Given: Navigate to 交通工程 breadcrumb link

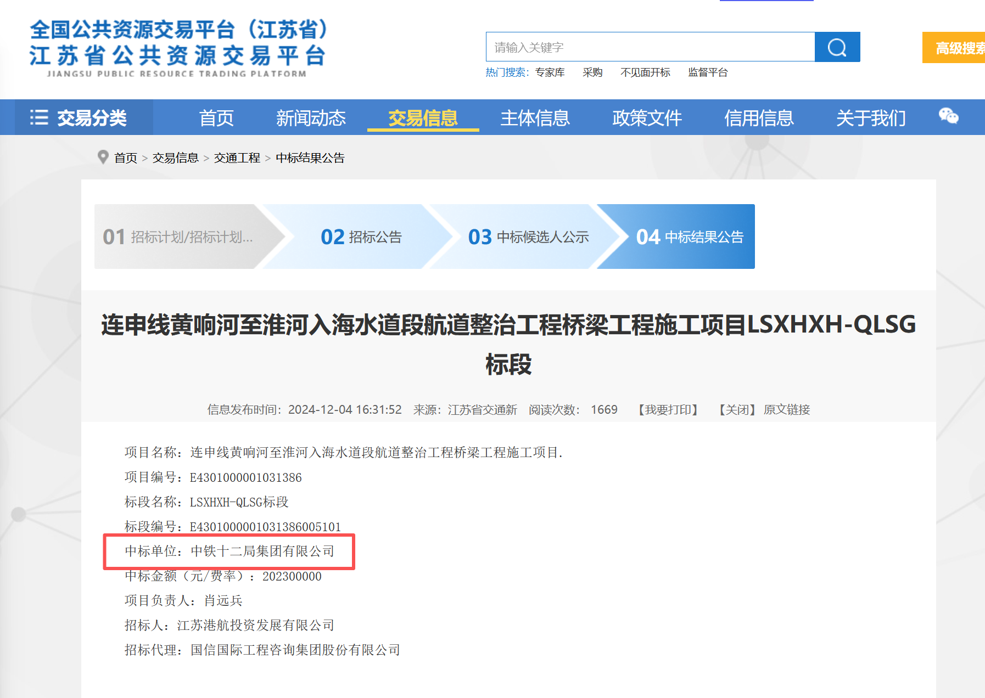Looking at the screenshot, I should 237,158.
